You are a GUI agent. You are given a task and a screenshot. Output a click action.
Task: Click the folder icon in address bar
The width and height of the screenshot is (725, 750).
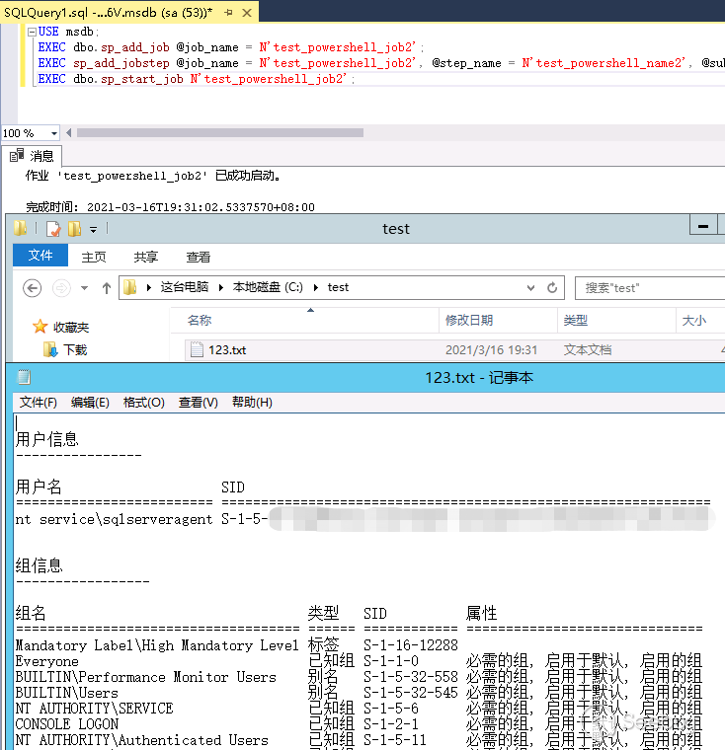(130, 287)
